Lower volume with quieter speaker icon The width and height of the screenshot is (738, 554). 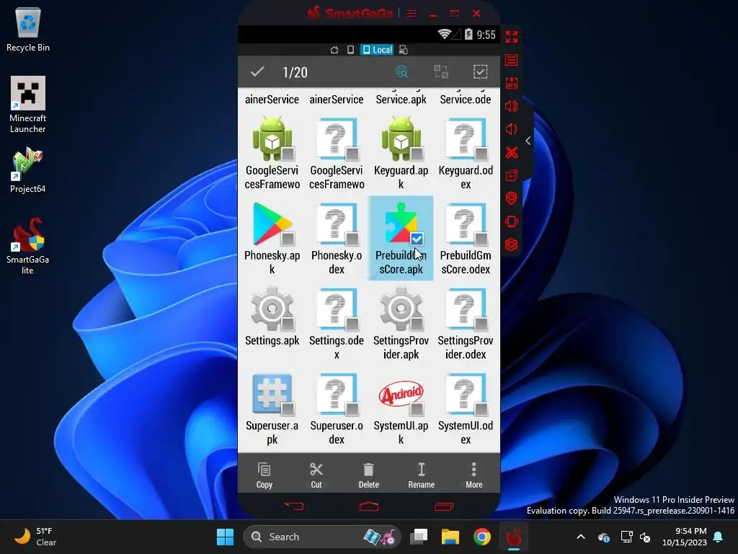[x=511, y=129]
